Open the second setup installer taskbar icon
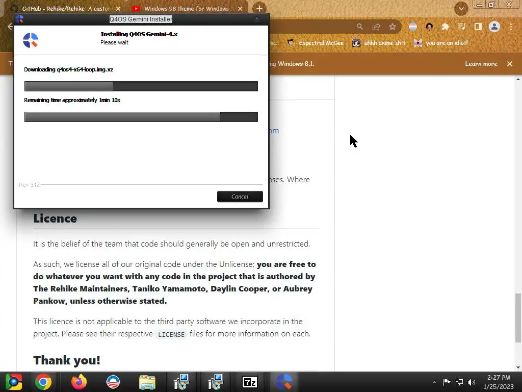Image resolution: width=522 pixels, height=392 pixels. point(216,382)
